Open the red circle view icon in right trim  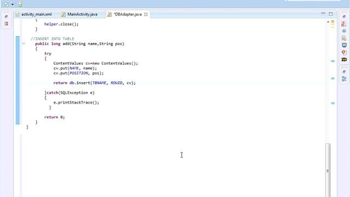click(x=344, y=53)
